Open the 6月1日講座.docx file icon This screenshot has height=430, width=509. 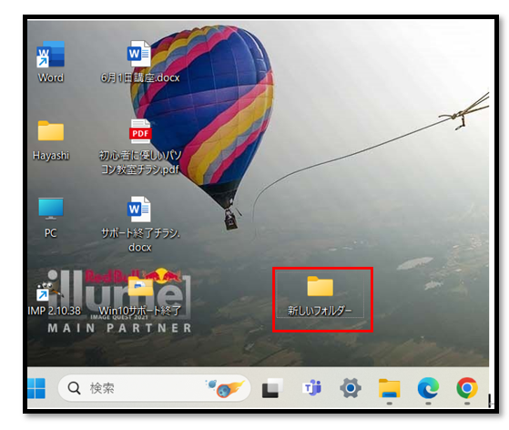pos(139,54)
